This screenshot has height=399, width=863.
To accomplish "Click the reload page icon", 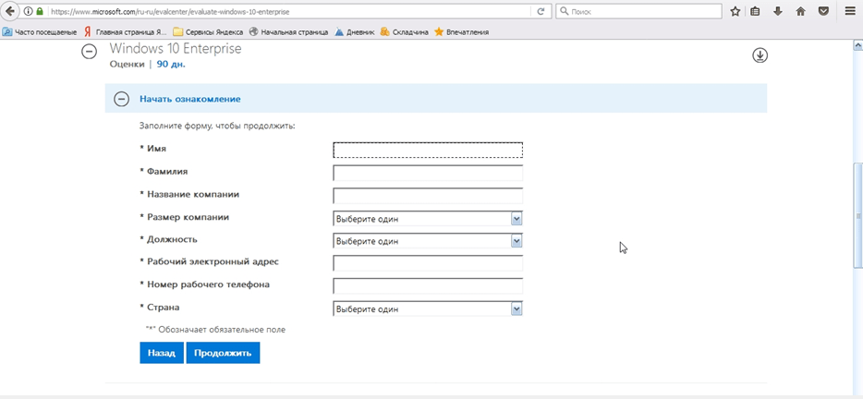I will pos(541,11).
